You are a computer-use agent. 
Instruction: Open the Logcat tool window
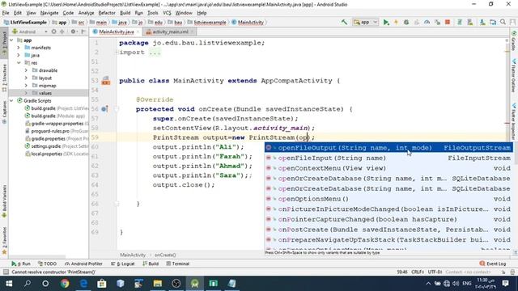[x=123, y=264]
